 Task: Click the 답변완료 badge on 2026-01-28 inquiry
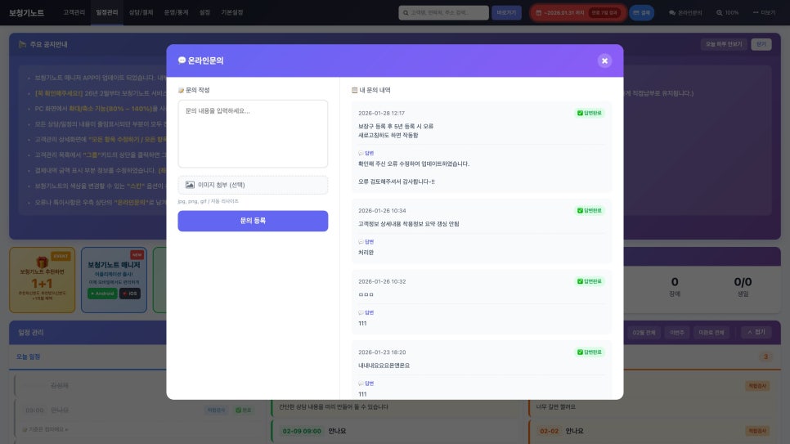[x=590, y=113]
